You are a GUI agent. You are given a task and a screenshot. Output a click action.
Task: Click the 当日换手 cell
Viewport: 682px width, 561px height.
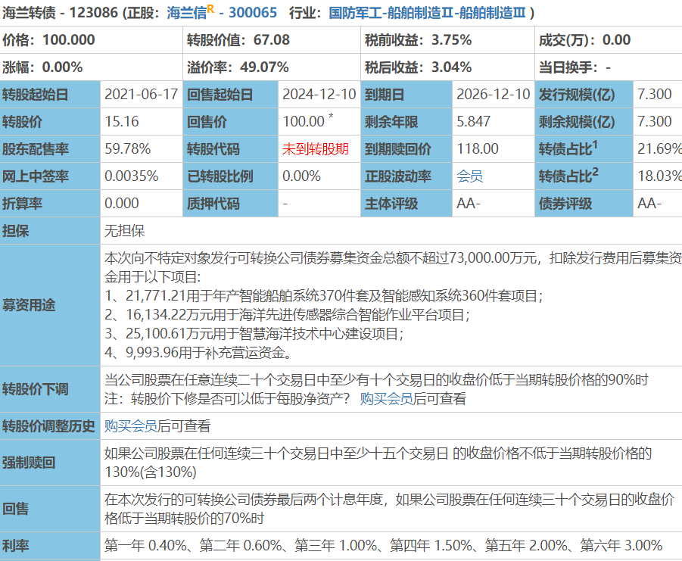[x=609, y=67]
